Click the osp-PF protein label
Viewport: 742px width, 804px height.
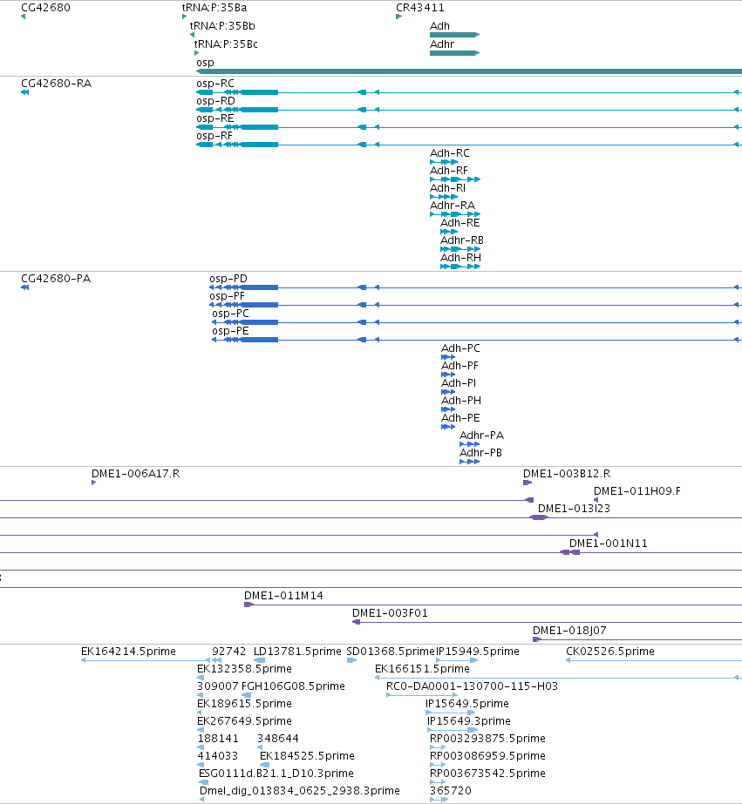coord(228,296)
